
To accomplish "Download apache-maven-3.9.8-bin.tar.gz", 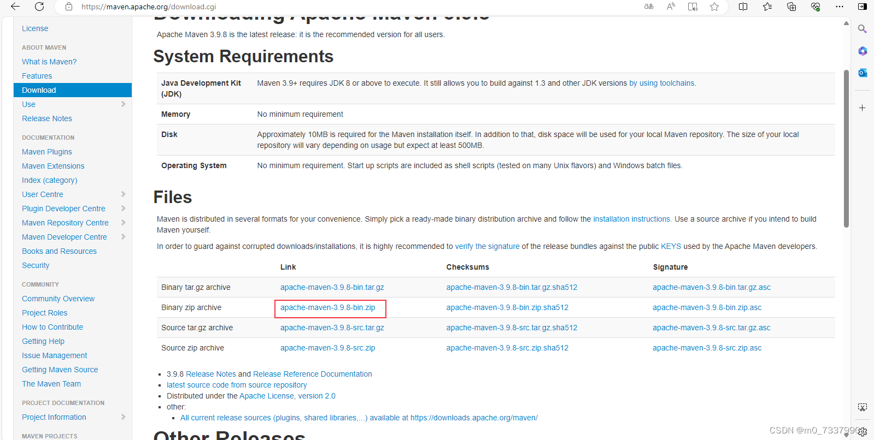I will click(x=332, y=287).
